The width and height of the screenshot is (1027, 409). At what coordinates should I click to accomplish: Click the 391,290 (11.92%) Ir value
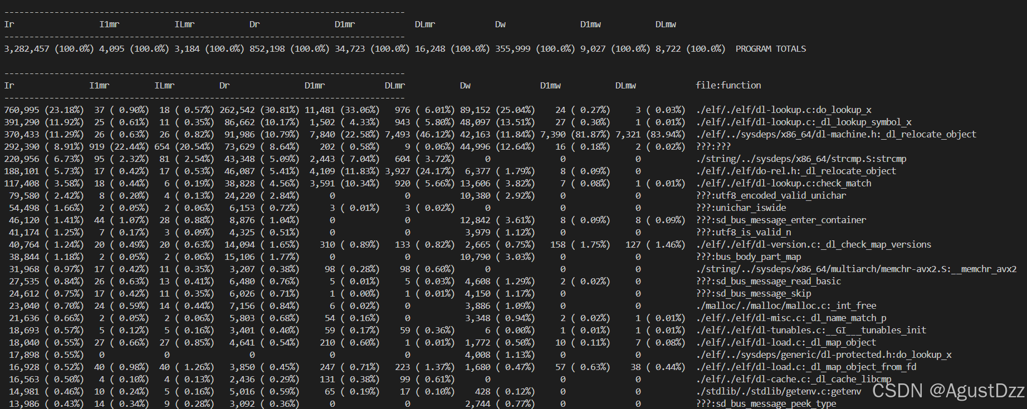coord(44,122)
